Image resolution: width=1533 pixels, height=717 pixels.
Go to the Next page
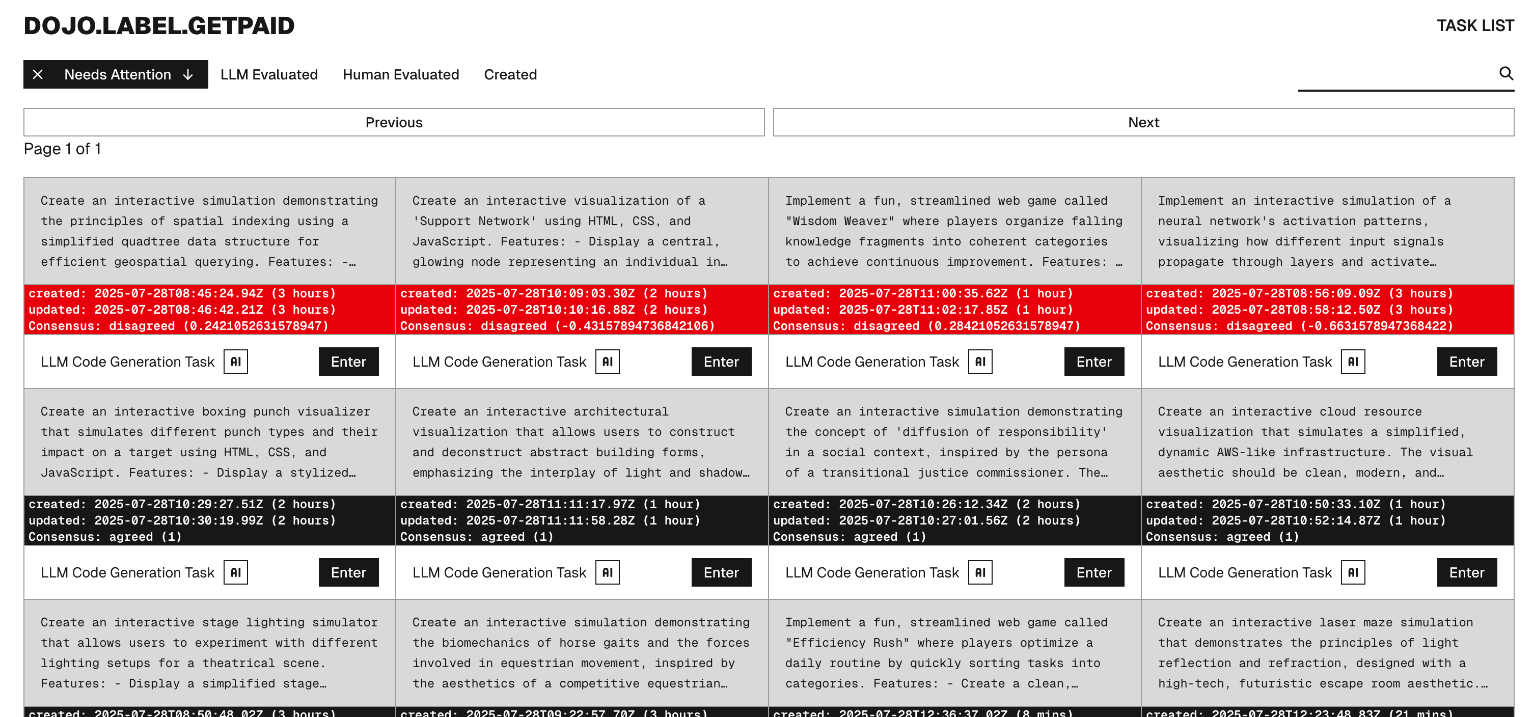pos(1143,122)
